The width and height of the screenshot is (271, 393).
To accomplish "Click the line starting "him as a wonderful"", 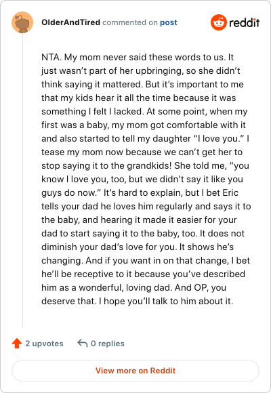I will tap(134, 287).
